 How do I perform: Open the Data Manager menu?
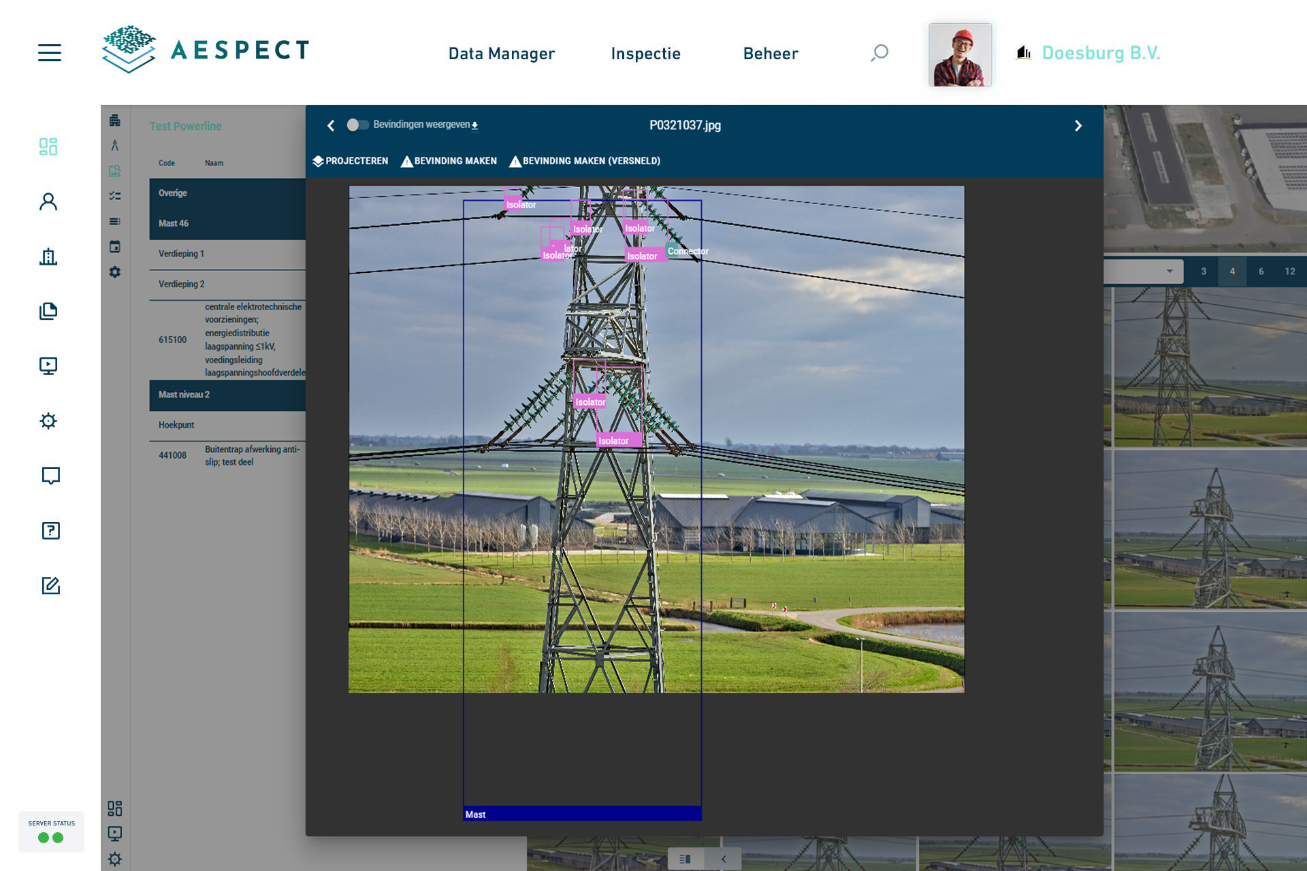pos(502,53)
